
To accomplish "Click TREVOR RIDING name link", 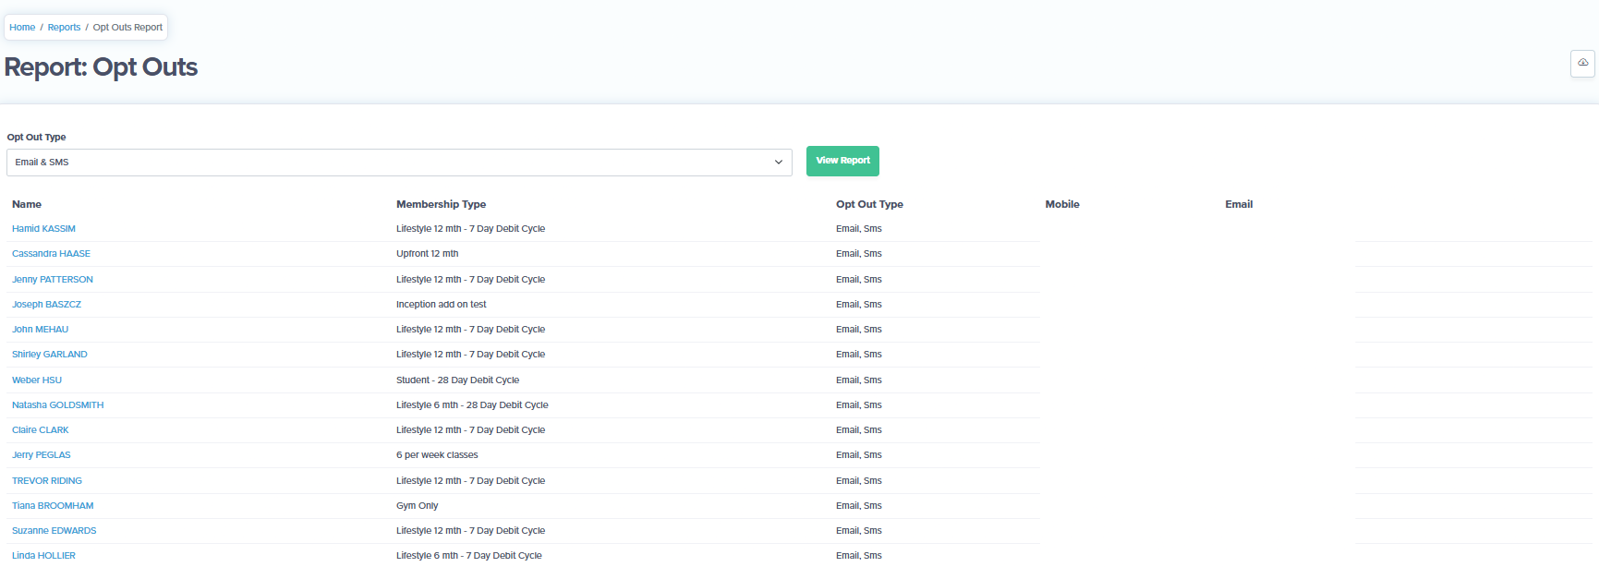I will (x=47, y=481).
